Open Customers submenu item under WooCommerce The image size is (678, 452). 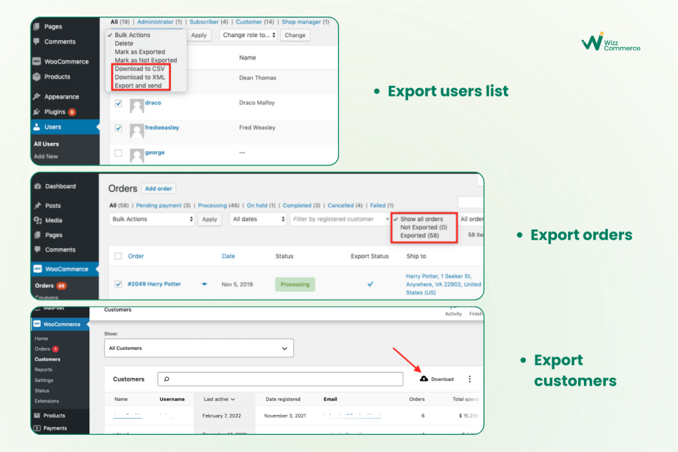tap(48, 359)
